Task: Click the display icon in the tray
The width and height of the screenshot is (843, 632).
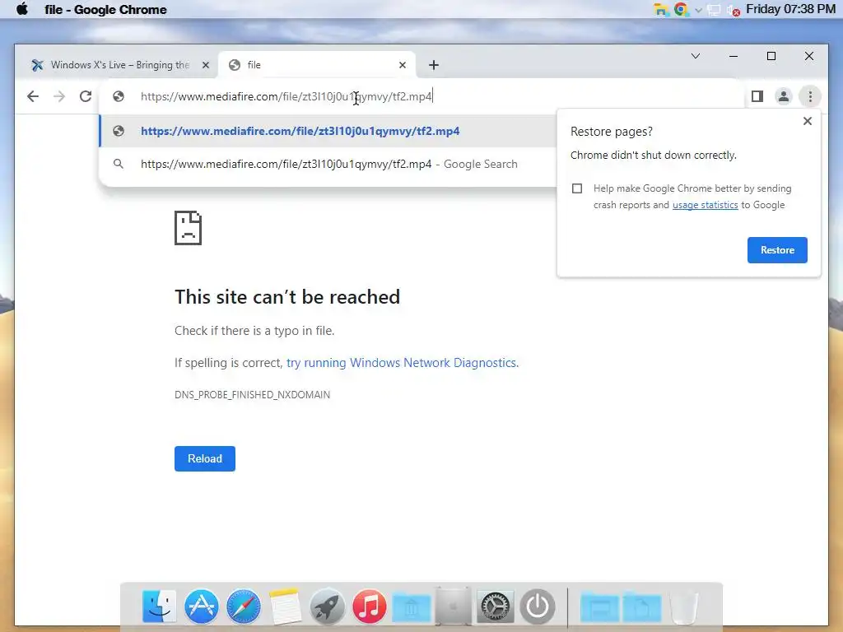Action: pyautogui.click(x=714, y=10)
